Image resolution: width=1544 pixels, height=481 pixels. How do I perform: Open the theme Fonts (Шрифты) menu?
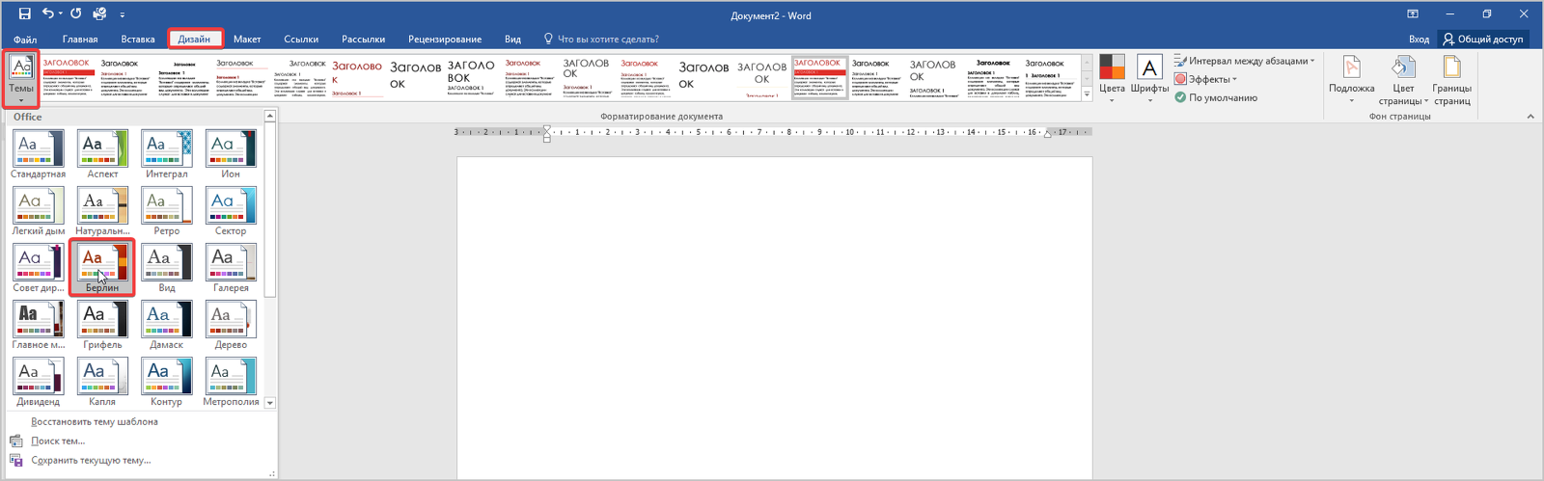click(x=1149, y=77)
